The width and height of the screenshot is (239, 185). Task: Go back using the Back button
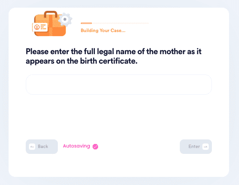(42, 147)
